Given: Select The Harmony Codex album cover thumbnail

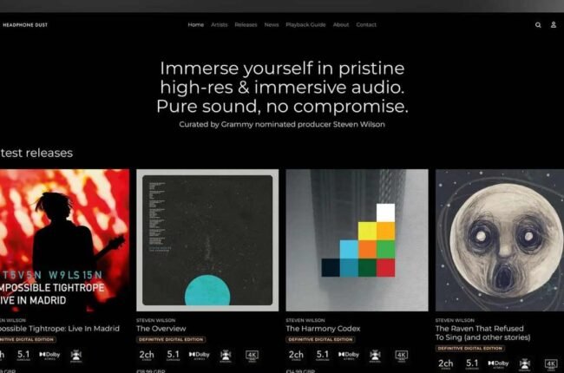Looking at the screenshot, I should 357,240.
